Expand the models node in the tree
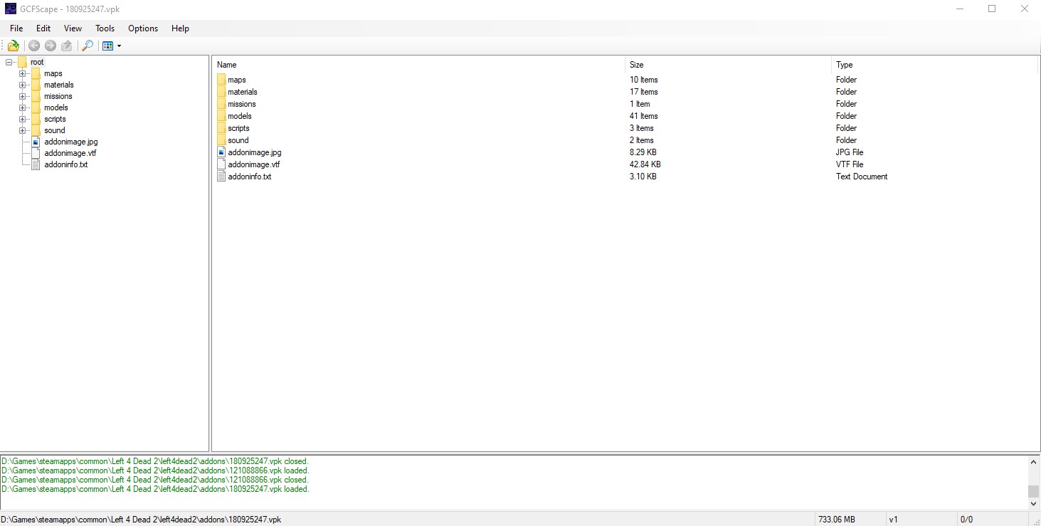Viewport: 1041px width, 526px height. (x=22, y=107)
